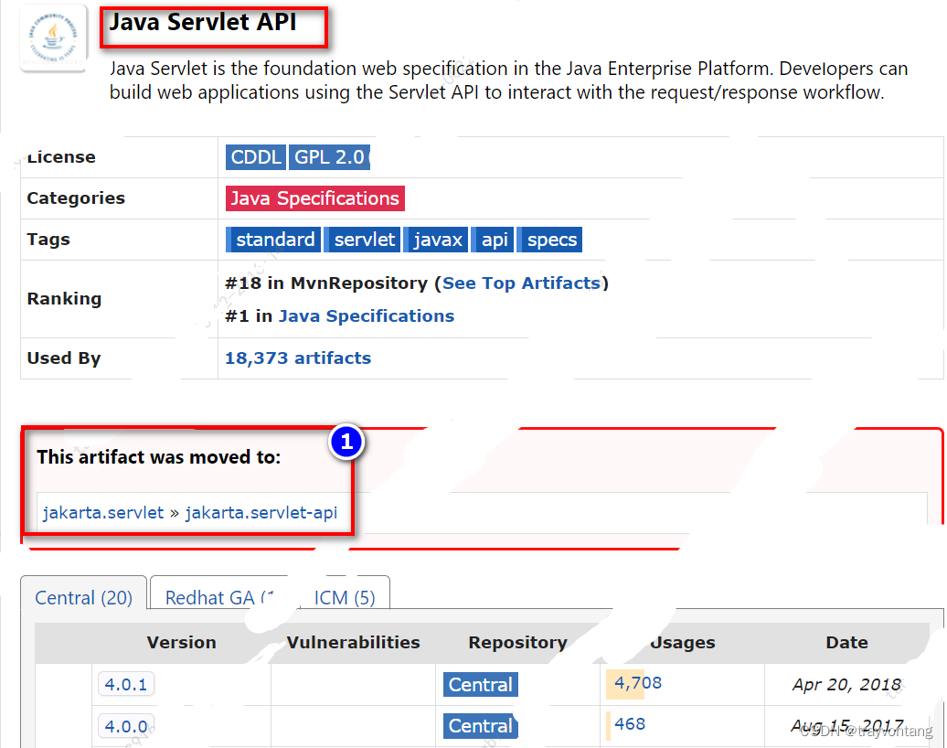Image resolution: width=947 pixels, height=748 pixels.
Task: Click 'This artifact was moved to:' text
Action: pyautogui.click(x=159, y=457)
